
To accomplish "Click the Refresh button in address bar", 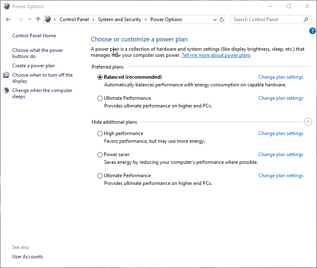I will pyautogui.click(x=222, y=19).
